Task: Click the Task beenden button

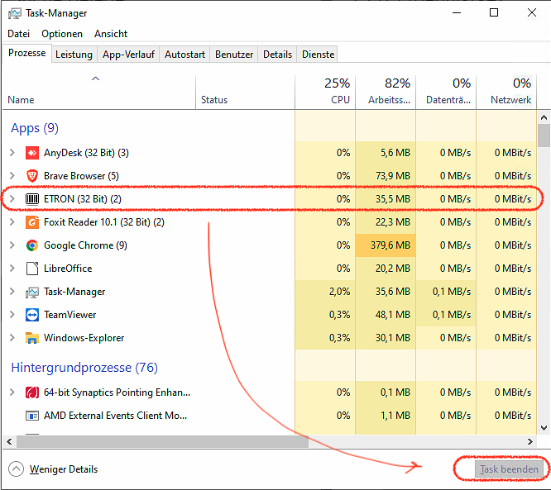Action: pyautogui.click(x=500, y=469)
